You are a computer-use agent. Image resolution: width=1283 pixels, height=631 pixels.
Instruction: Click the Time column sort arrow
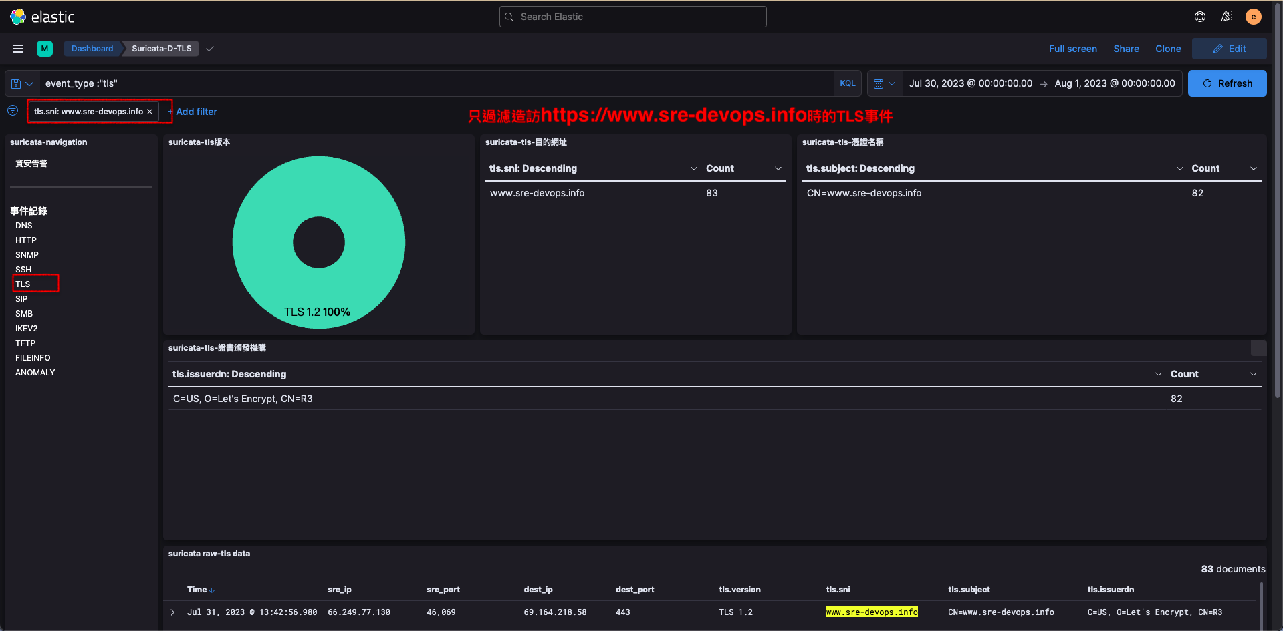pyautogui.click(x=212, y=590)
